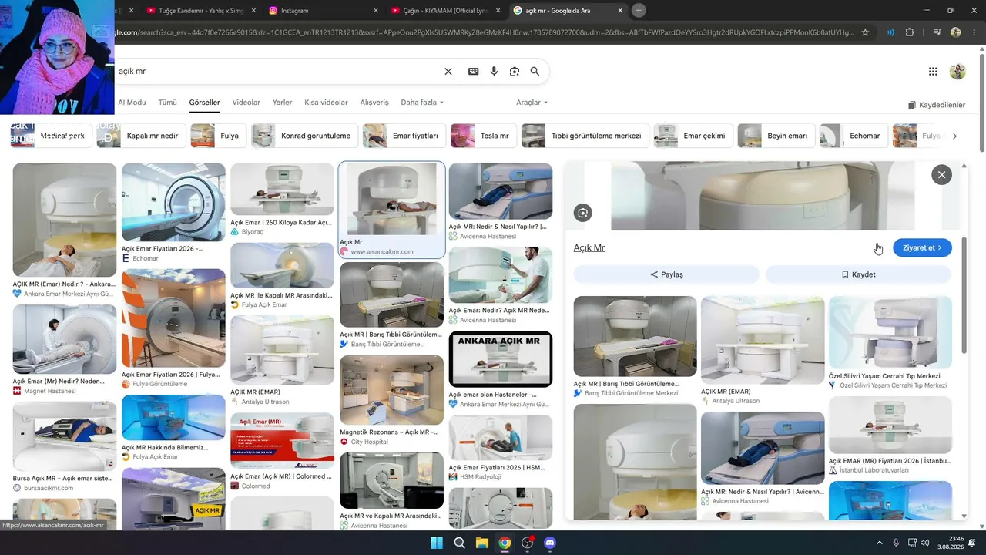Open the 'Açık Mr' title link in preview
The image size is (986, 555).
pyautogui.click(x=589, y=248)
